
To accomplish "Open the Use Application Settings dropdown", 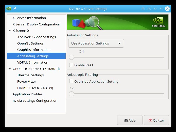I will click(96, 43).
